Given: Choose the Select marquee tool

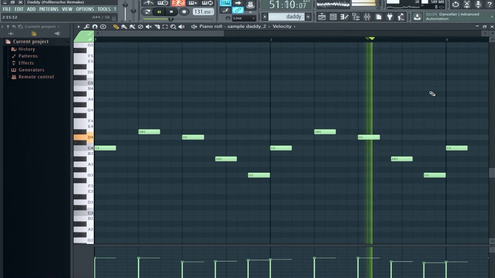Looking at the screenshot, I should [x=165, y=27].
